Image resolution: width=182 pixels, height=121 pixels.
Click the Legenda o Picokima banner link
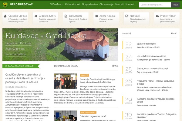pyautogui.click(x=18, y=44)
